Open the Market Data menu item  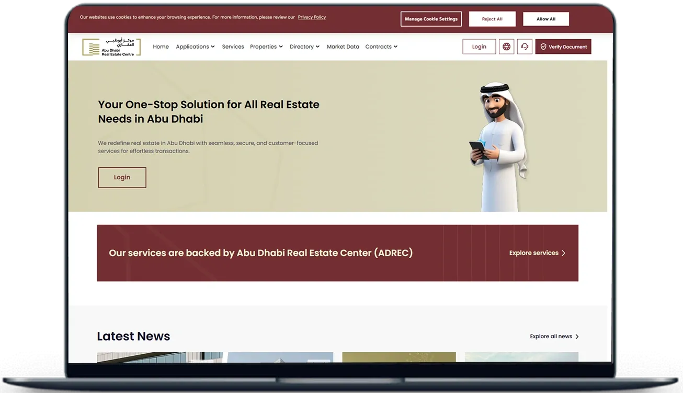[343, 47]
